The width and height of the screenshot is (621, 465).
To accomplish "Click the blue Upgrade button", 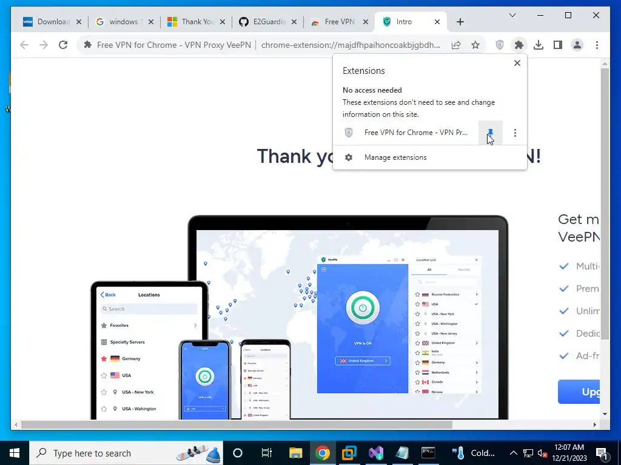I will click(x=579, y=392).
